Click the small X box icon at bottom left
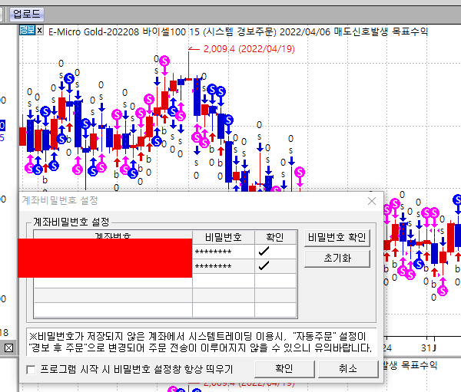Viewport: 461px width, 392px height. pos(8,349)
